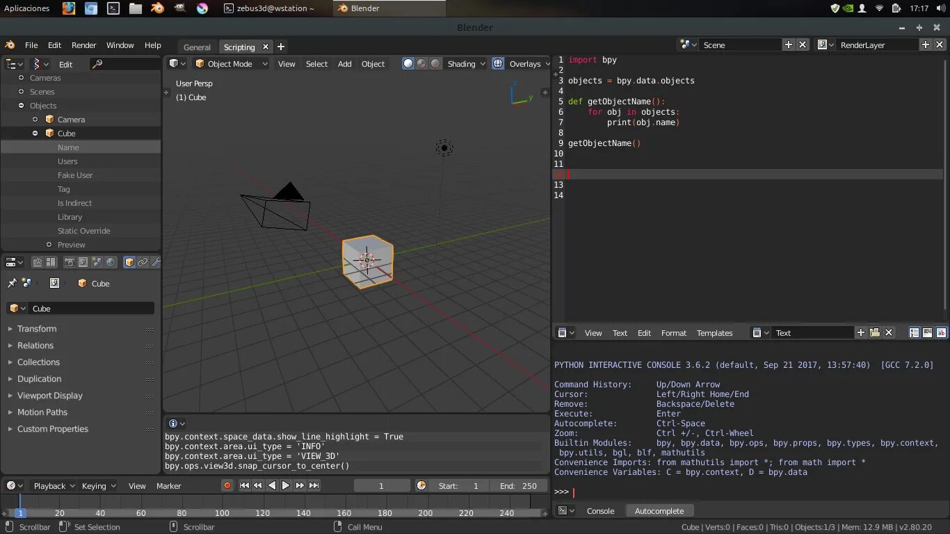
Task: Jump to the first timeline frame
Action: (x=244, y=485)
